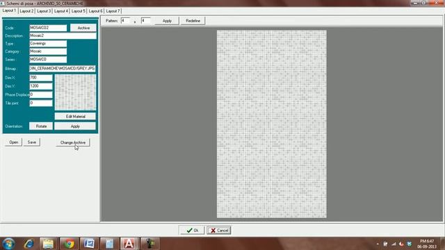This screenshot has width=445, height=250.
Task: Click Apply in the tile properties panel
Action: click(75, 126)
